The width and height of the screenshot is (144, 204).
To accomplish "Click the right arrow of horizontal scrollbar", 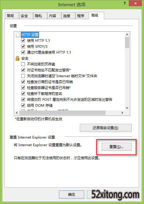I will [122, 113].
